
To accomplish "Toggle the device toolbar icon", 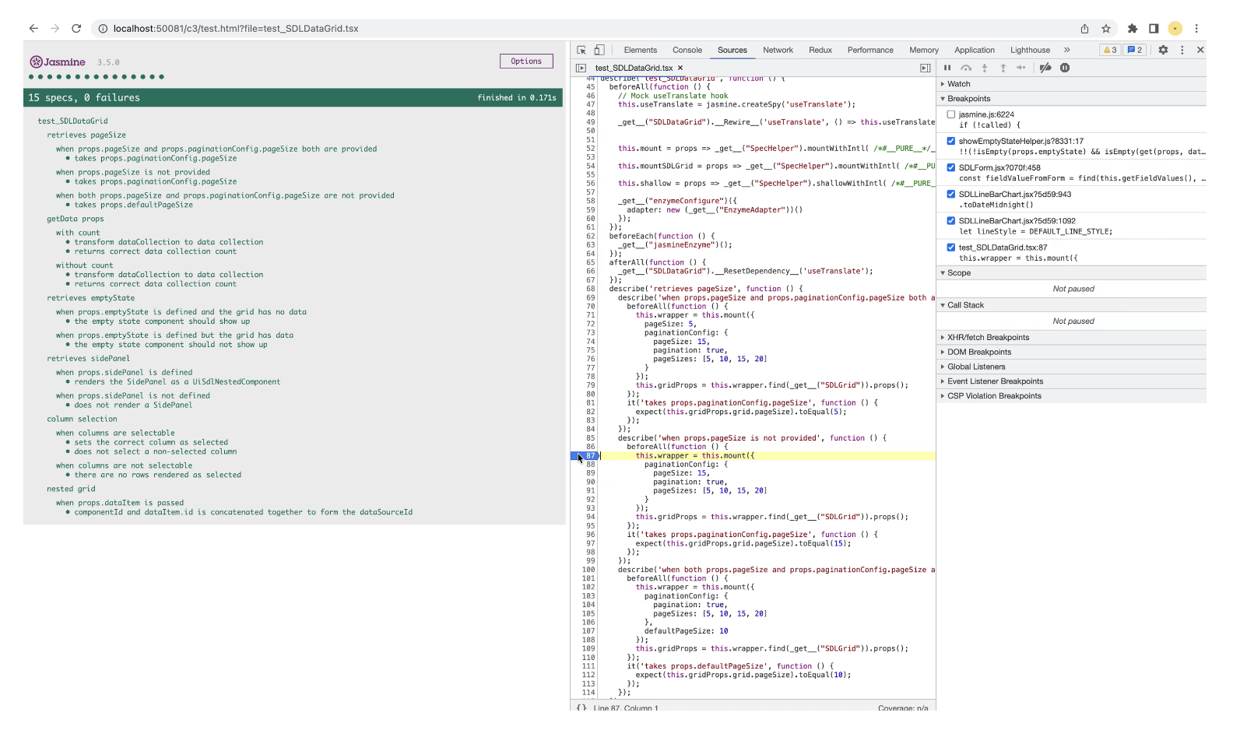I will 599,50.
